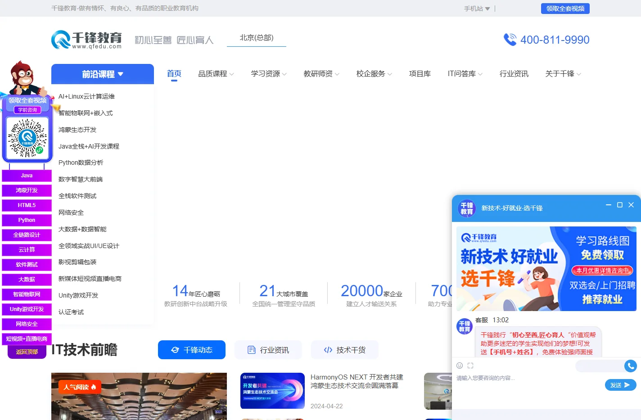The image size is (641, 420).
Task: Expand the 教研师资 menu
Action: [321, 74]
